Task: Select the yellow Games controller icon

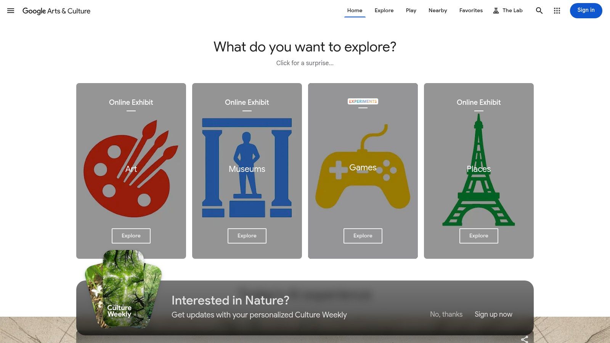Action: pos(363,171)
